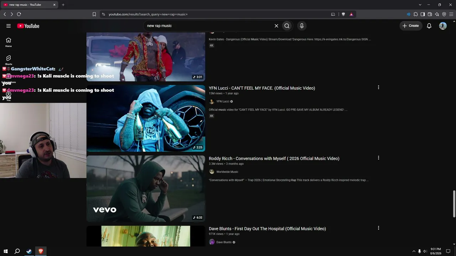Open the Create button menu
456x256 pixels.
click(x=411, y=26)
